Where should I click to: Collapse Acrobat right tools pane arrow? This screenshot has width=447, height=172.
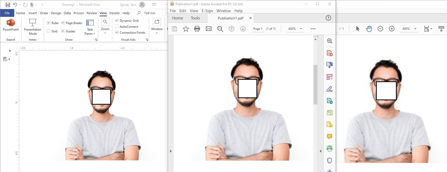coord(320,151)
